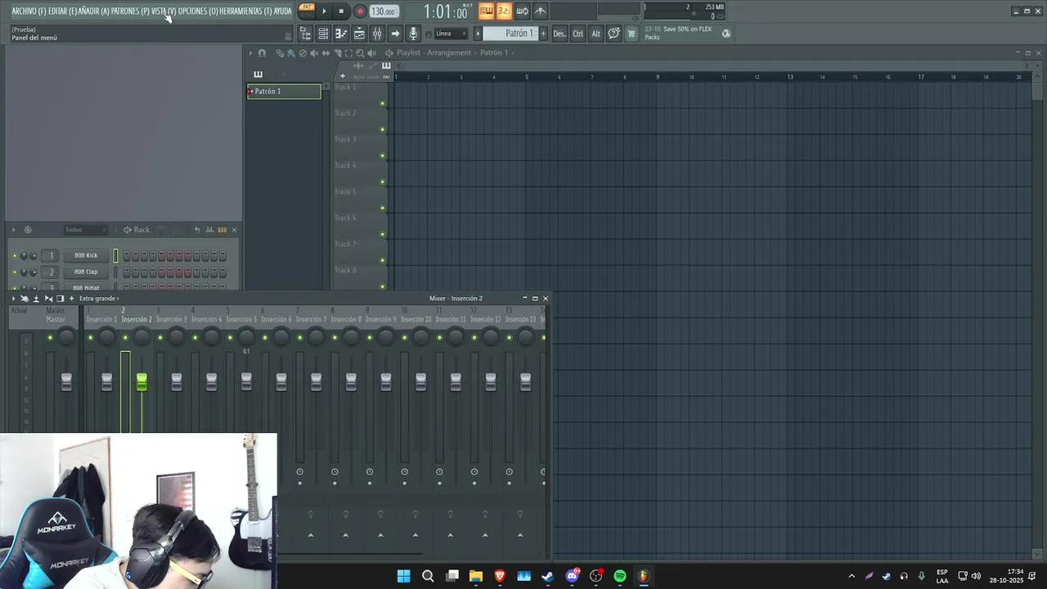Select the Slip tool in Playlist
The image size is (1047, 589).
click(x=326, y=53)
